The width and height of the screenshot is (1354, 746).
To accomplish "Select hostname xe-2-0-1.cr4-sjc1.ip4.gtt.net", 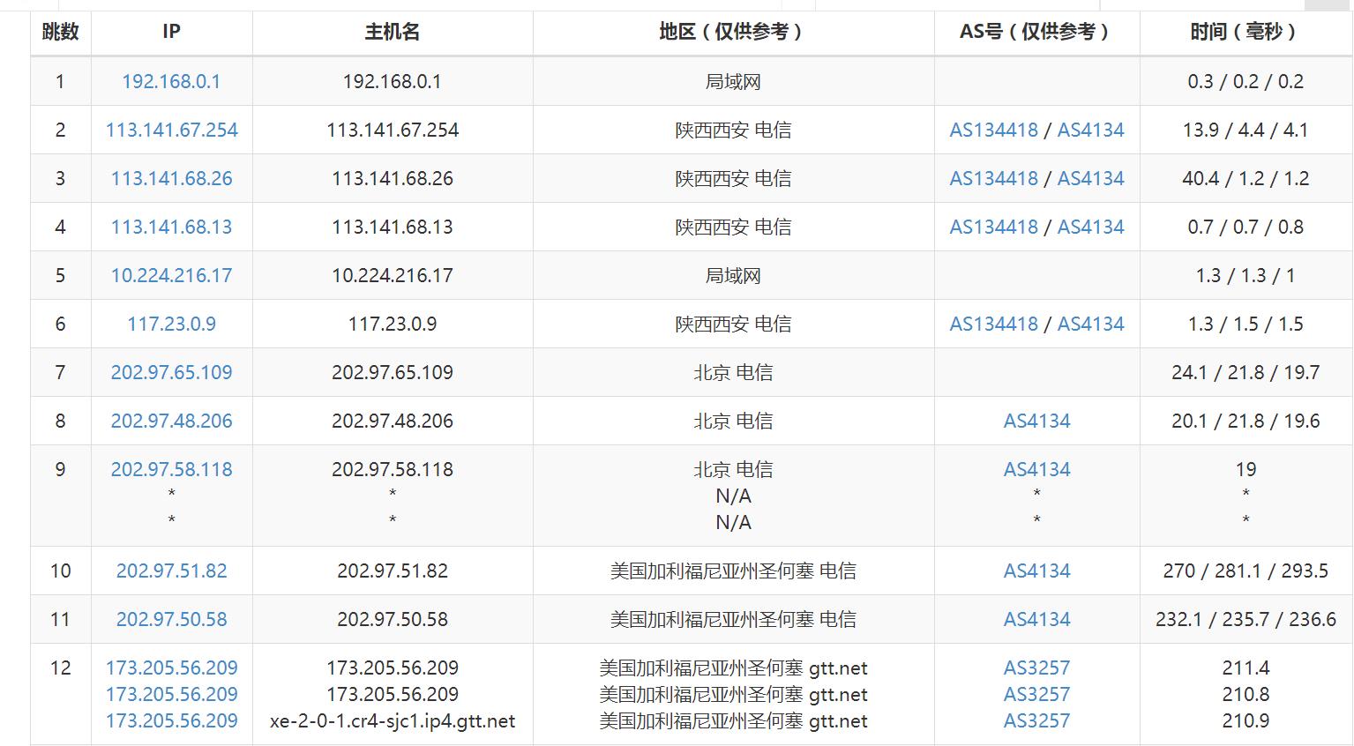I will [x=393, y=720].
